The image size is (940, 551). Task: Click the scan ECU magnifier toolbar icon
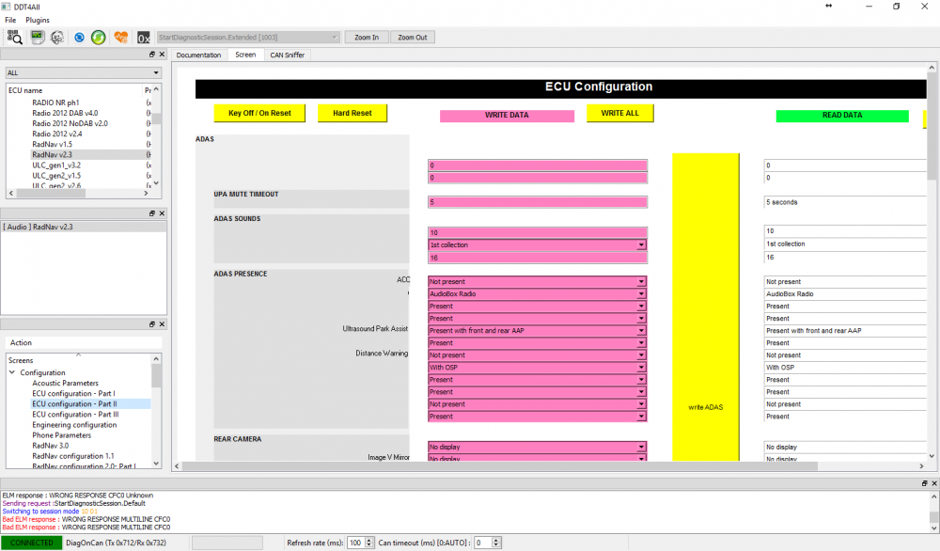tap(14, 38)
